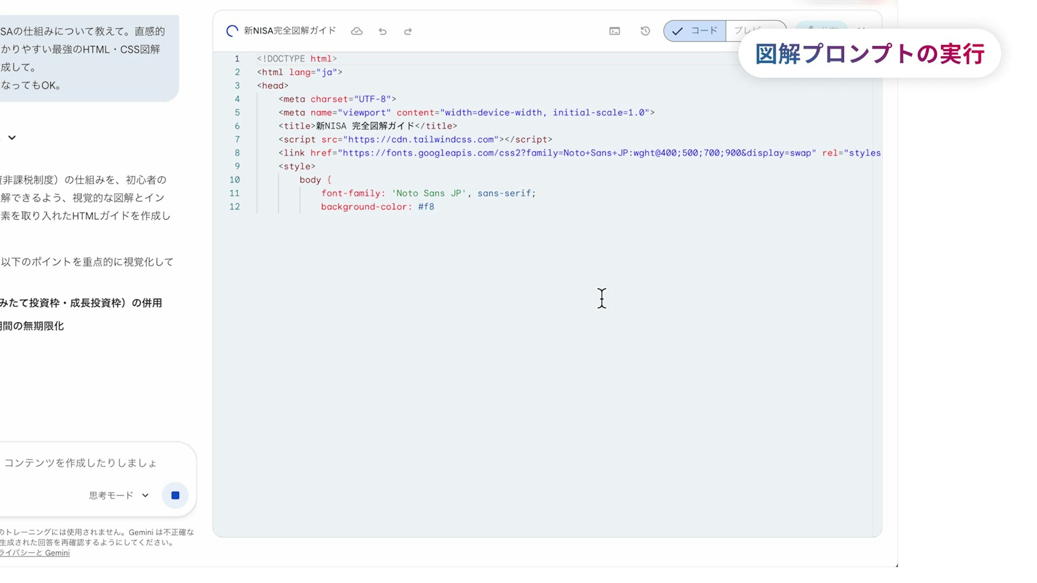Open version history clock icon
This screenshot has height=583, width=1037.
(x=645, y=31)
